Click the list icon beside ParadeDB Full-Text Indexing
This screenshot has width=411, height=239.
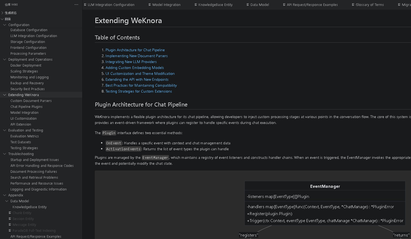coord(10,230)
